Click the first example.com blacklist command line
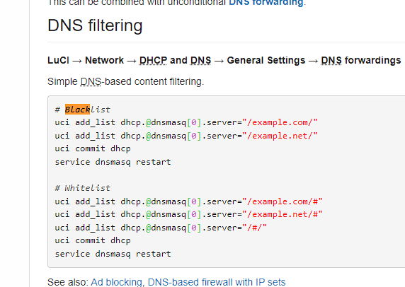 click(186, 122)
